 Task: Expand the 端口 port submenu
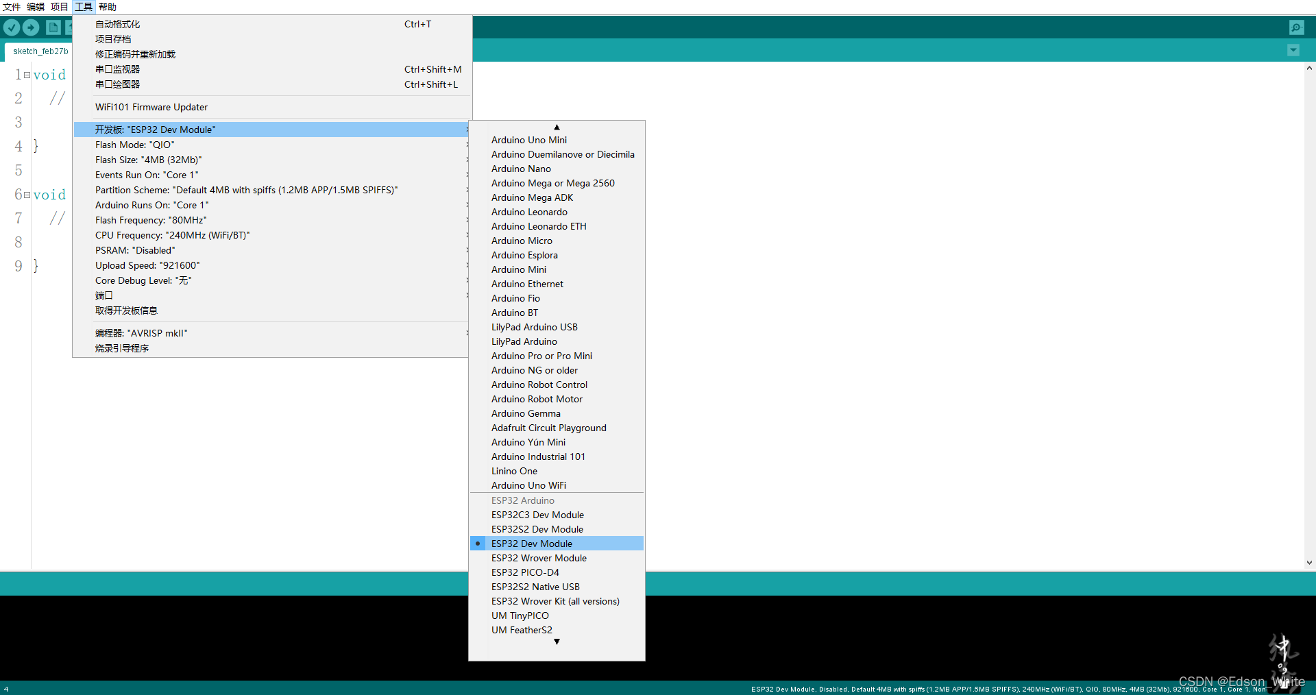[x=272, y=295]
